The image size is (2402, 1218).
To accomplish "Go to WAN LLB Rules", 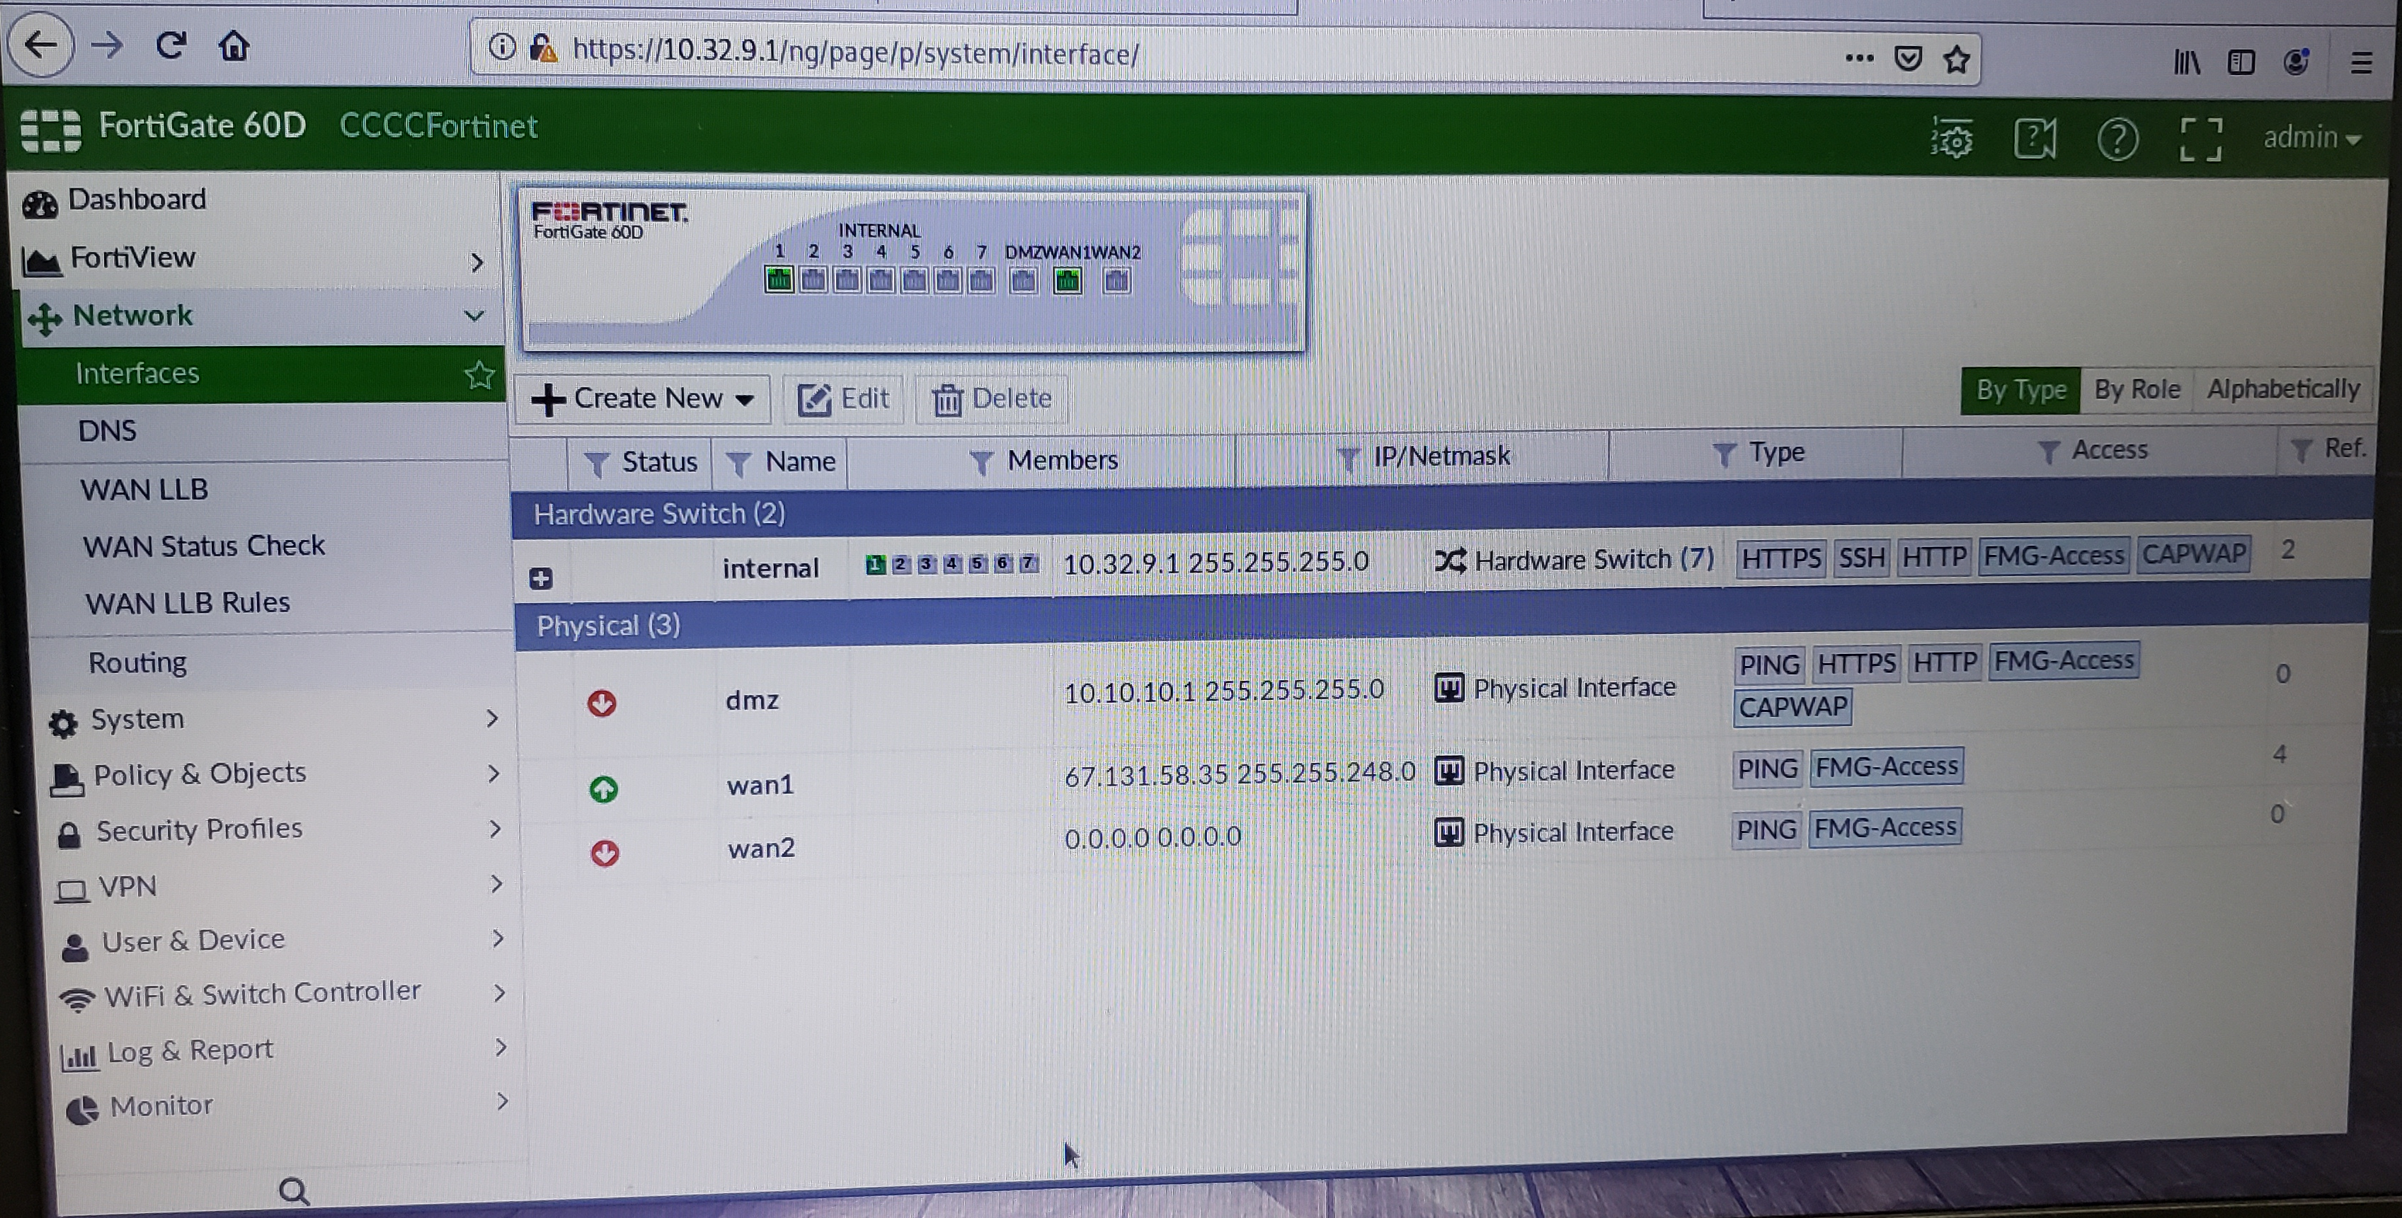I will [188, 603].
